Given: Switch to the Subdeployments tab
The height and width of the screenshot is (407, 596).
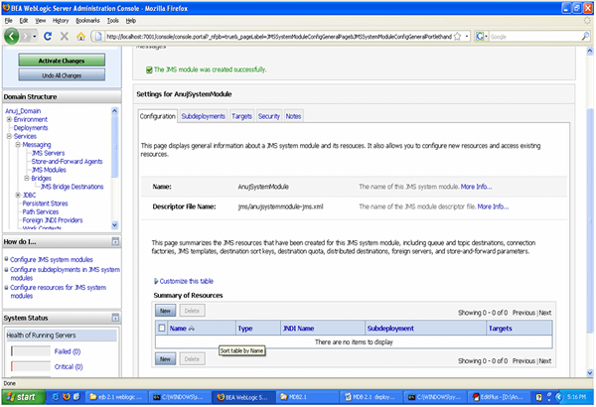Looking at the screenshot, I should click(203, 116).
